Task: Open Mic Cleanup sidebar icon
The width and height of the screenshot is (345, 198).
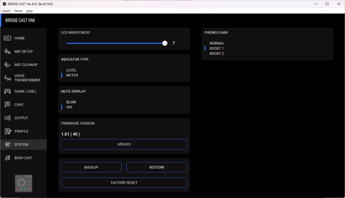Action: click(7, 65)
